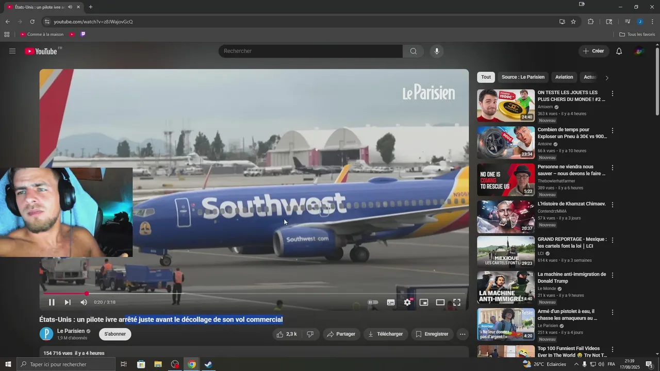Seek on the video progress bar

point(254,294)
